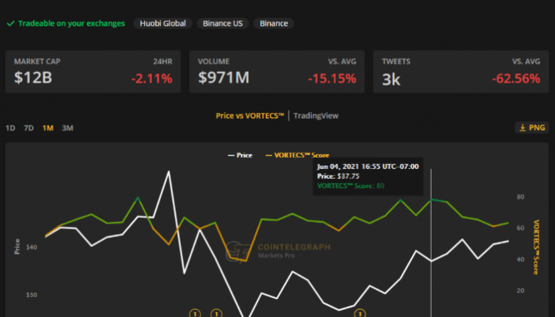
Task: Click the MARKET CAP label
Action: tap(37, 62)
